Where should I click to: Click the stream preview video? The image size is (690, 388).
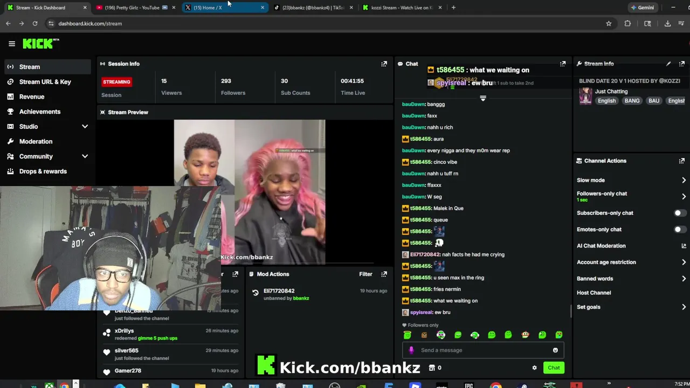coord(250,192)
